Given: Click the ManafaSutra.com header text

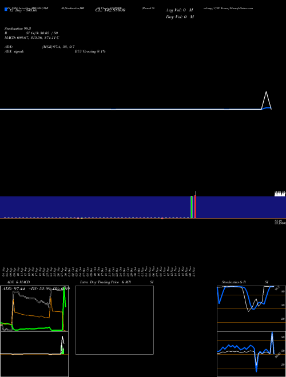Looking at the screenshot, I should click(241, 8).
